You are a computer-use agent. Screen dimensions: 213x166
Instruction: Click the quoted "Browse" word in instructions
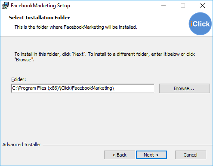[24, 60]
